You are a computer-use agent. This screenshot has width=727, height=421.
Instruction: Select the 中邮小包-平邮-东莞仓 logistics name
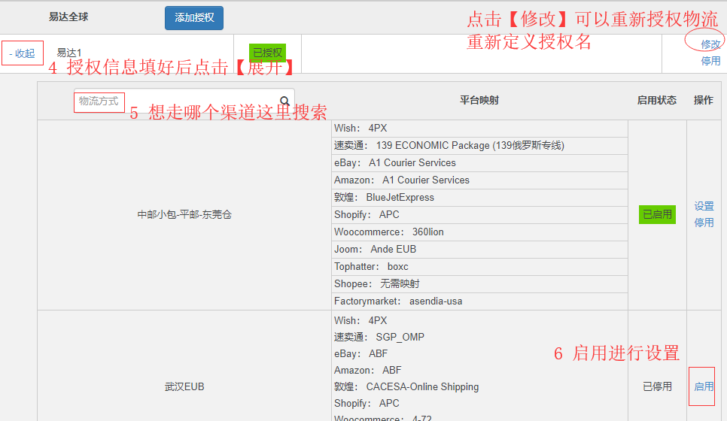pyautogui.click(x=184, y=214)
